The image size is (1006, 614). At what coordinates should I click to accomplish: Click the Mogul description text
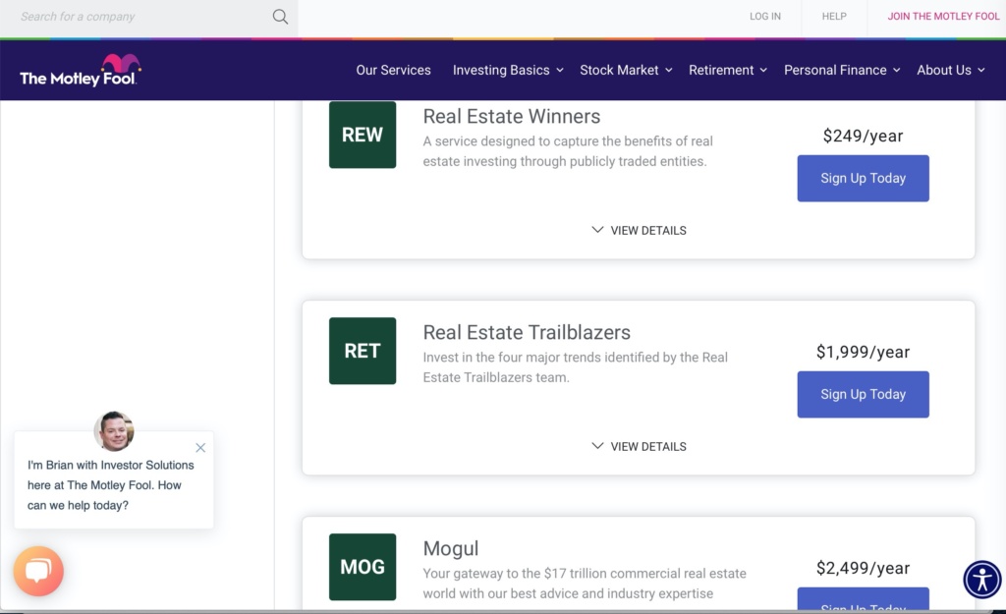[x=585, y=584]
